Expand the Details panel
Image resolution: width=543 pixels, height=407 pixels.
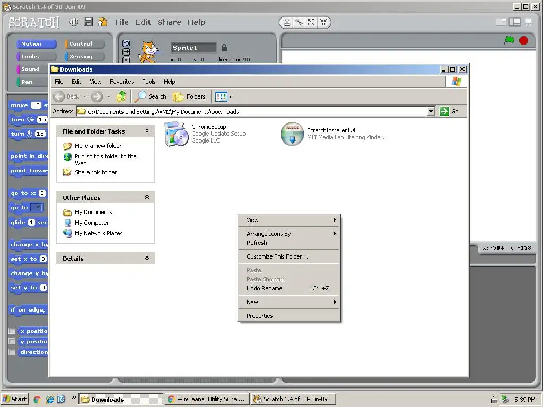click(x=147, y=258)
